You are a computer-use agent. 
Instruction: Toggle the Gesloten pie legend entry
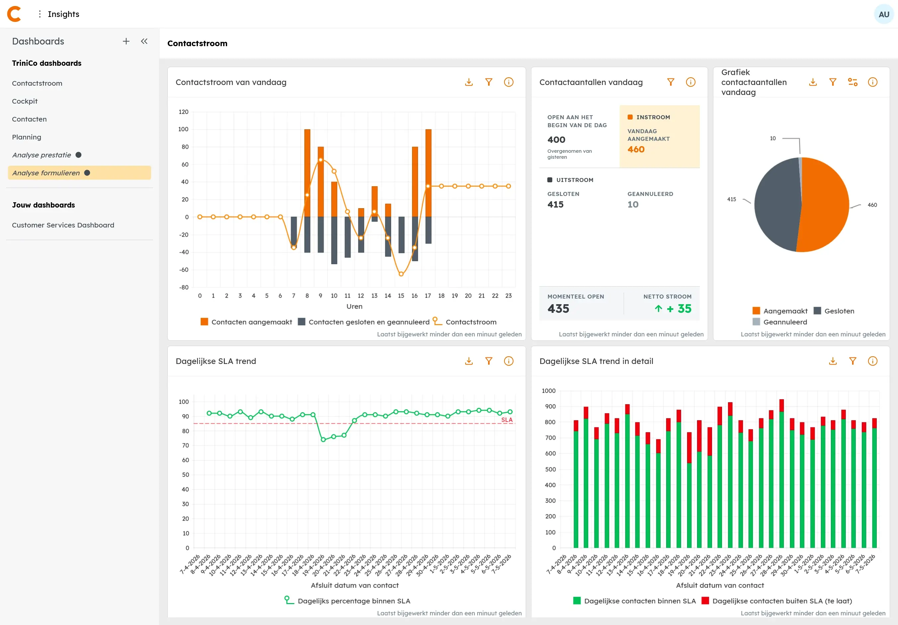pos(834,311)
